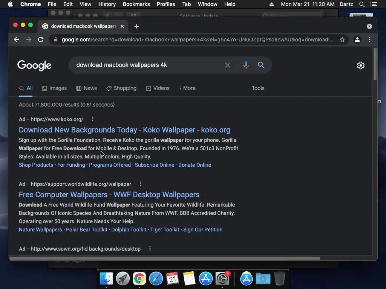Open the Tiger Toolkit sitelink
Viewport: 386px width, 289px height.
click(165, 230)
